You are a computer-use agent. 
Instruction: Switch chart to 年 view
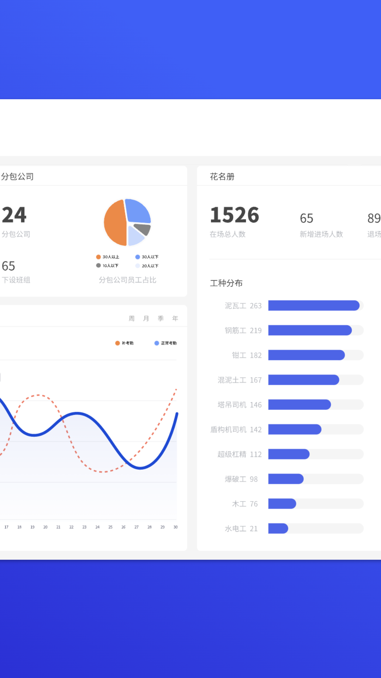pos(175,319)
